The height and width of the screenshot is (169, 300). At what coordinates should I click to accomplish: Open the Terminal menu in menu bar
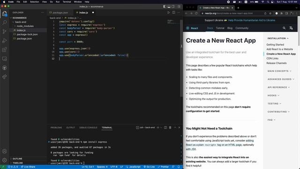(x=67, y=2)
